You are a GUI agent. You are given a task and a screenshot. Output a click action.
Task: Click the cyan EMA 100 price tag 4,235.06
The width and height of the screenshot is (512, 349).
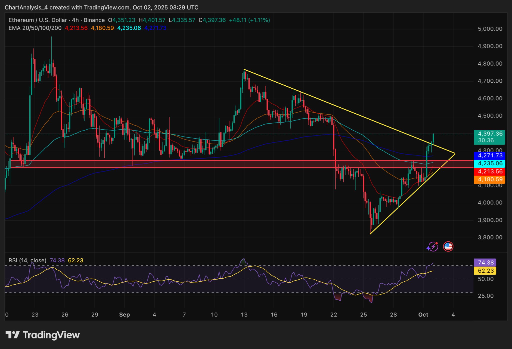[x=489, y=164]
